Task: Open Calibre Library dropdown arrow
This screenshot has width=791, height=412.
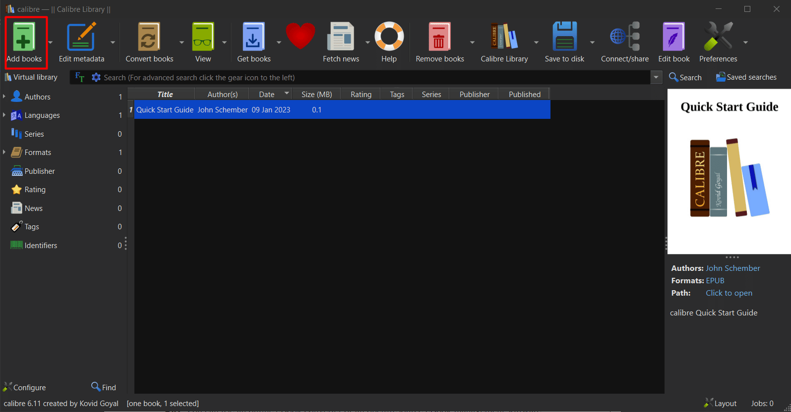Action: click(x=536, y=43)
